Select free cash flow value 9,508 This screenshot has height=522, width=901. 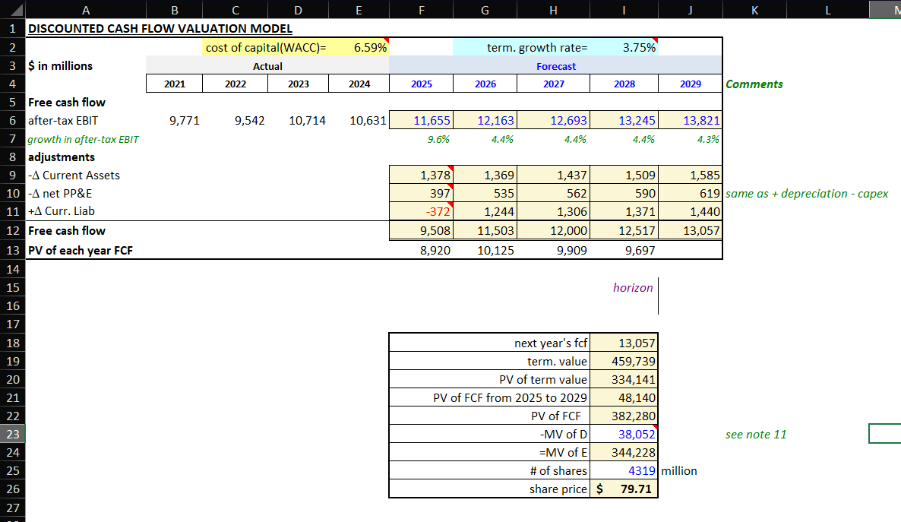tap(421, 230)
